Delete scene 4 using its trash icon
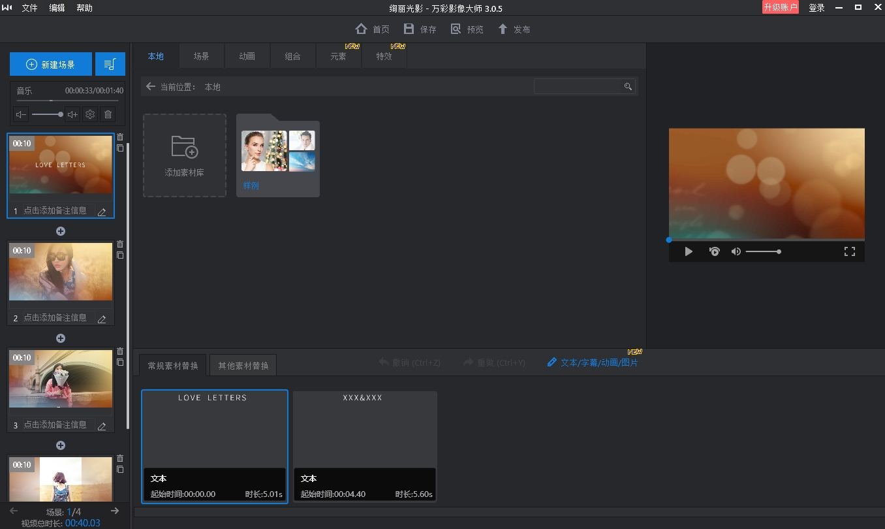Viewport: 885px width, 529px height. [x=120, y=458]
